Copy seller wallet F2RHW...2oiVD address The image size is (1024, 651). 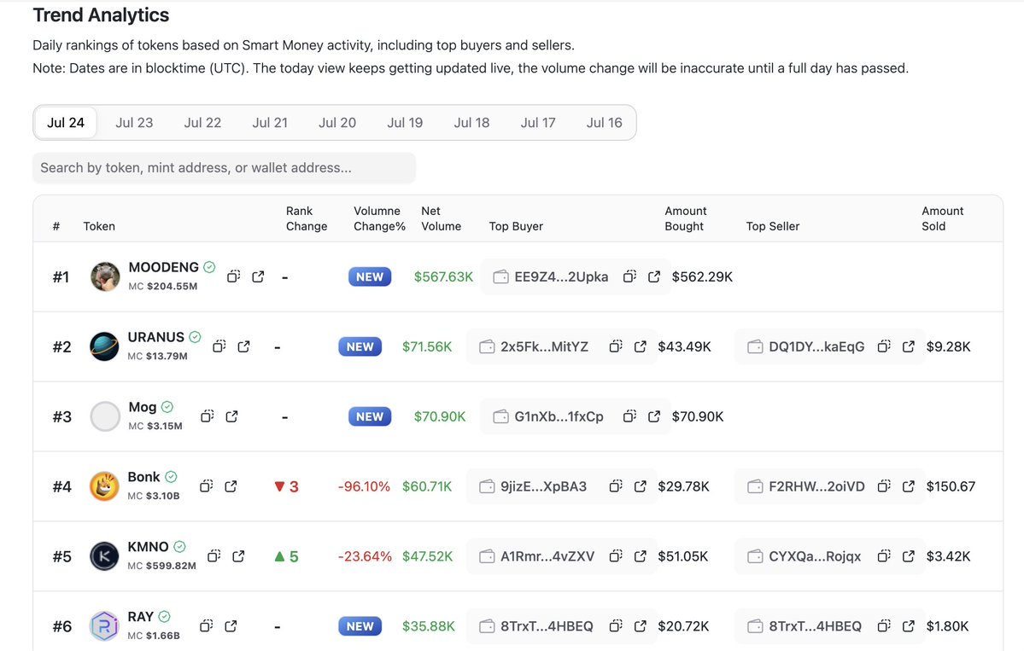(x=884, y=486)
